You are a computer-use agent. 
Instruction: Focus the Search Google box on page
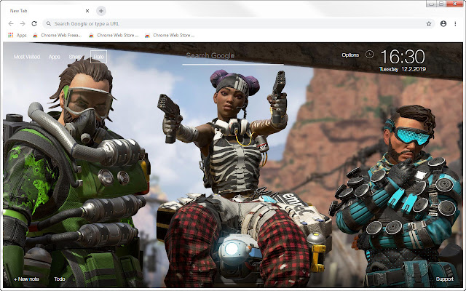(233, 56)
